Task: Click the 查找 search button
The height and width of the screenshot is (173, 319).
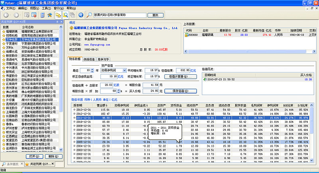Action: 156,15
